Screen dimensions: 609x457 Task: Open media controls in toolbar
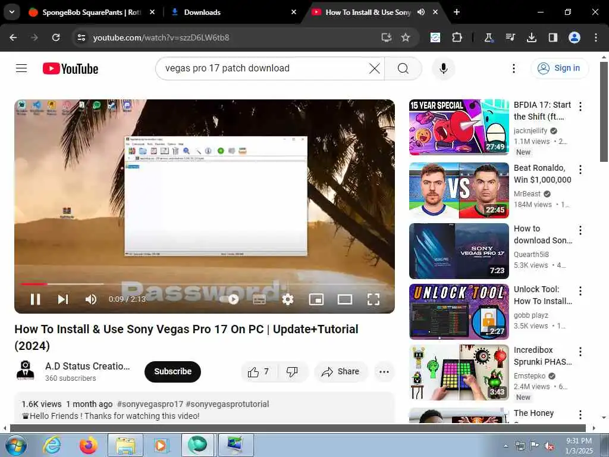510,37
